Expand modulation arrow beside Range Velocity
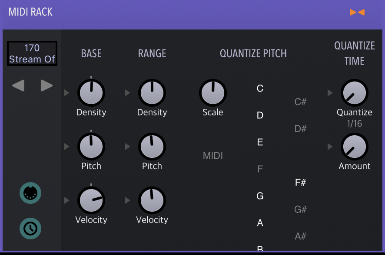The image size is (385, 255). (128, 200)
